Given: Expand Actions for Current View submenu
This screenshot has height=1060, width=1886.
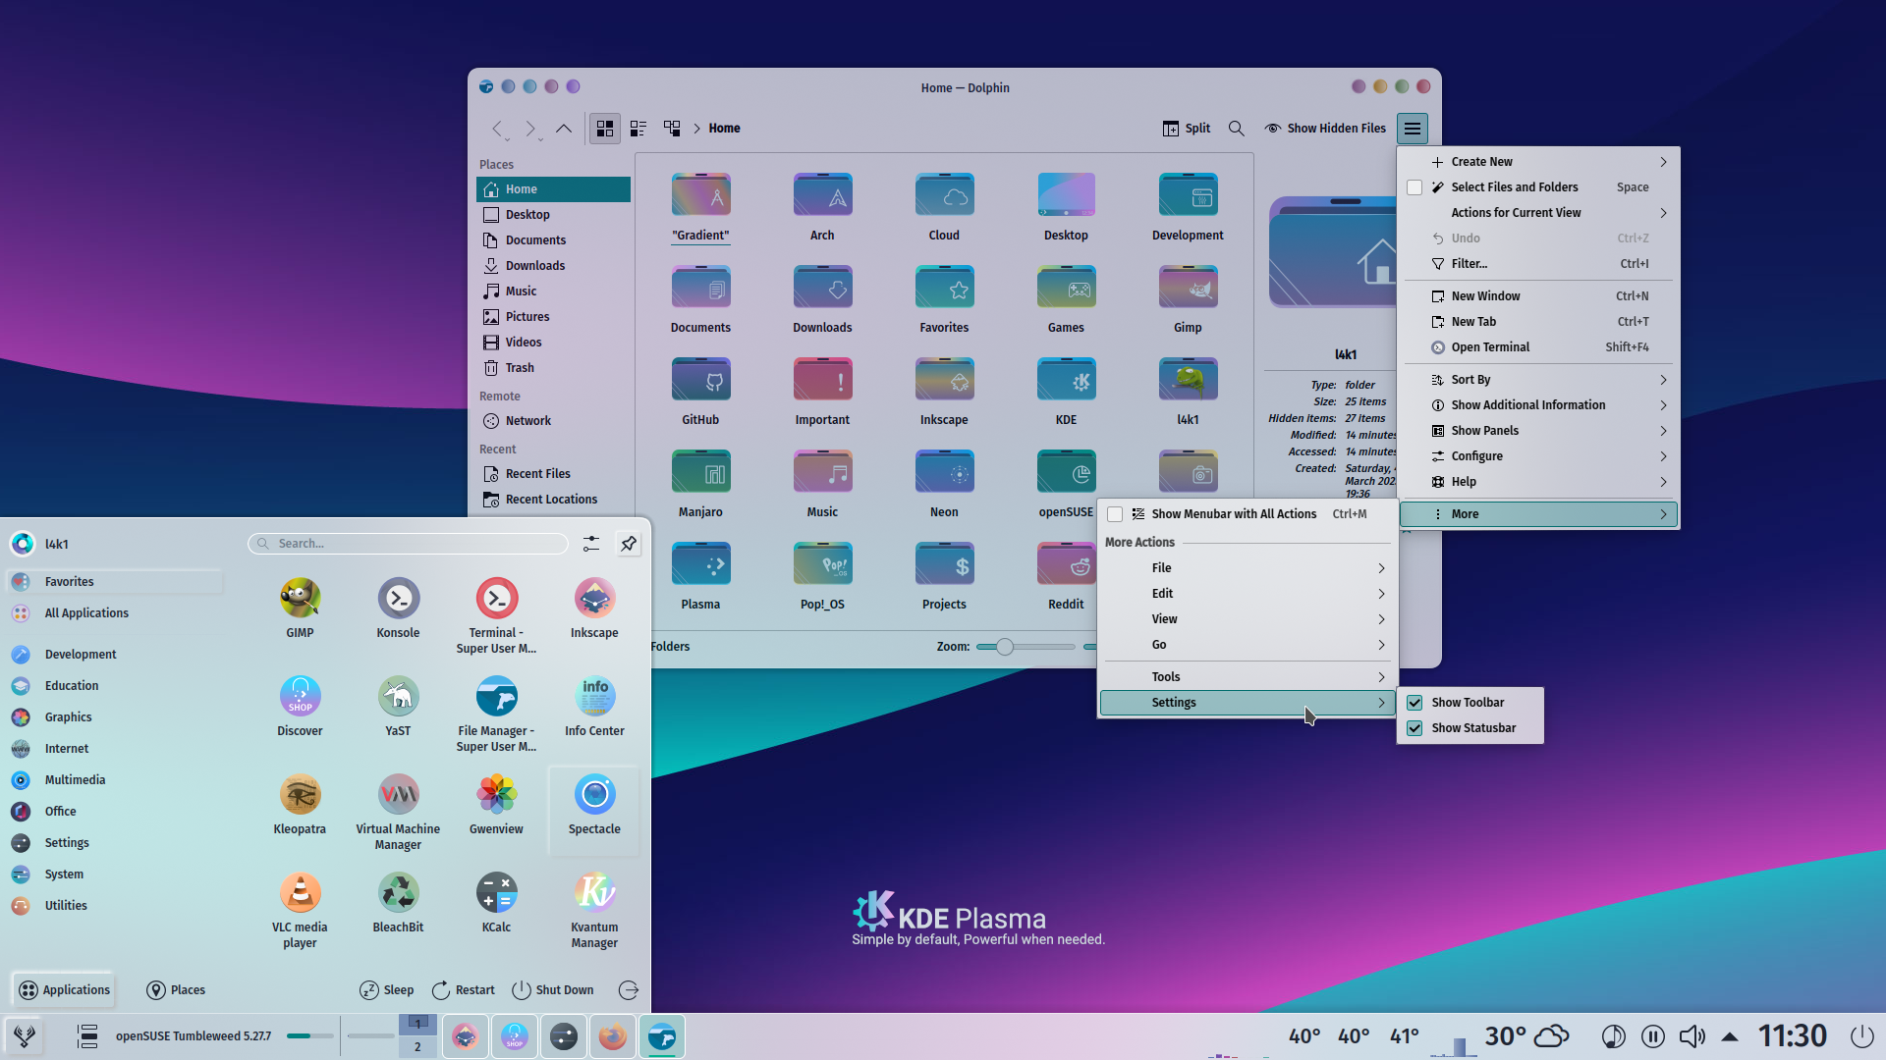Looking at the screenshot, I should click(1538, 213).
